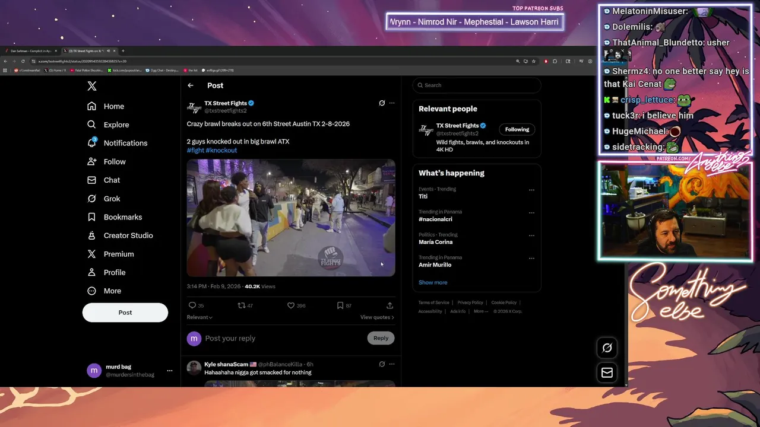Open Chat messages
Viewport: 760px width, 427px height.
point(103,180)
